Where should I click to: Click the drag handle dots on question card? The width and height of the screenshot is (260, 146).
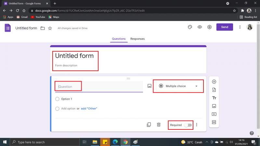tap(128, 79)
